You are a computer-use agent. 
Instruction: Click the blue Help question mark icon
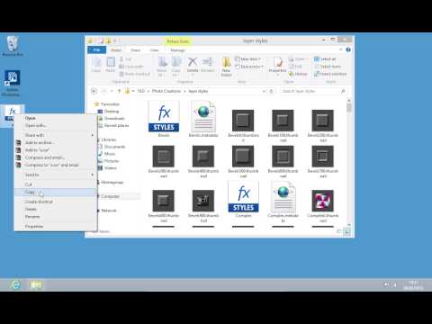348,49
